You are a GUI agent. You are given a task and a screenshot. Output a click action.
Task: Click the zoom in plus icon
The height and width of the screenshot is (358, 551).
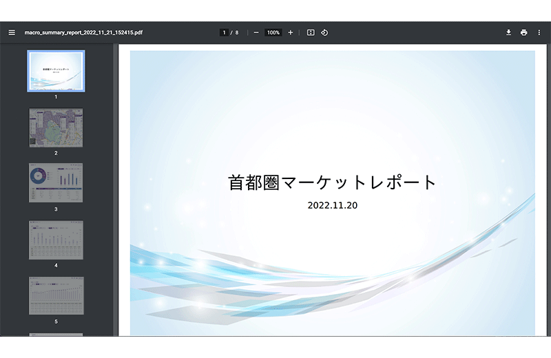coord(290,32)
